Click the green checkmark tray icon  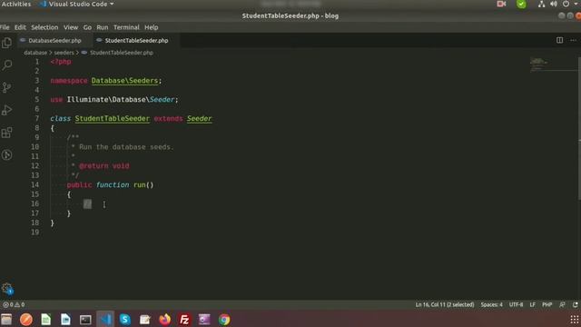521,4
